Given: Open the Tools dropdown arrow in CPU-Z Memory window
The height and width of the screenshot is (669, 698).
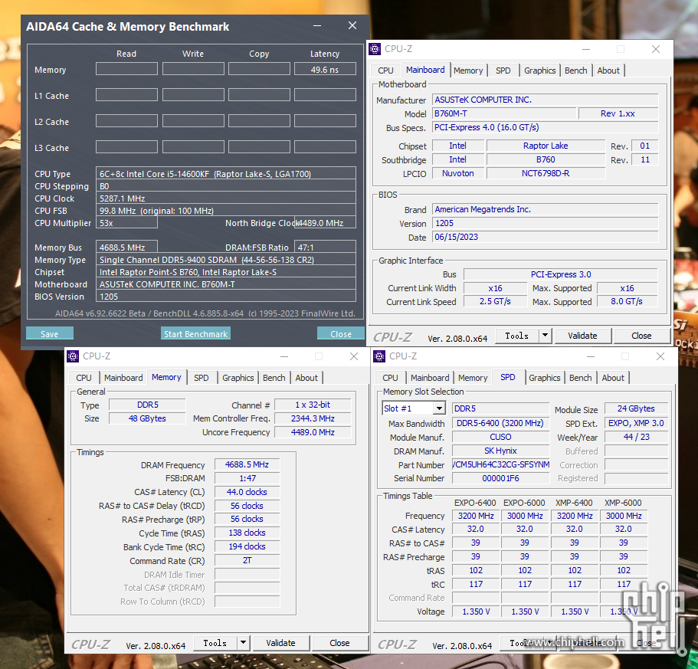Looking at the screenshot, I should (243, 643).
